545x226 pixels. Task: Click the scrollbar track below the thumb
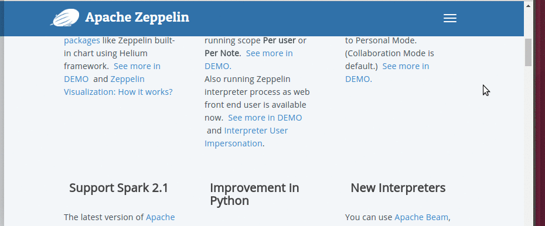point(528,146)
